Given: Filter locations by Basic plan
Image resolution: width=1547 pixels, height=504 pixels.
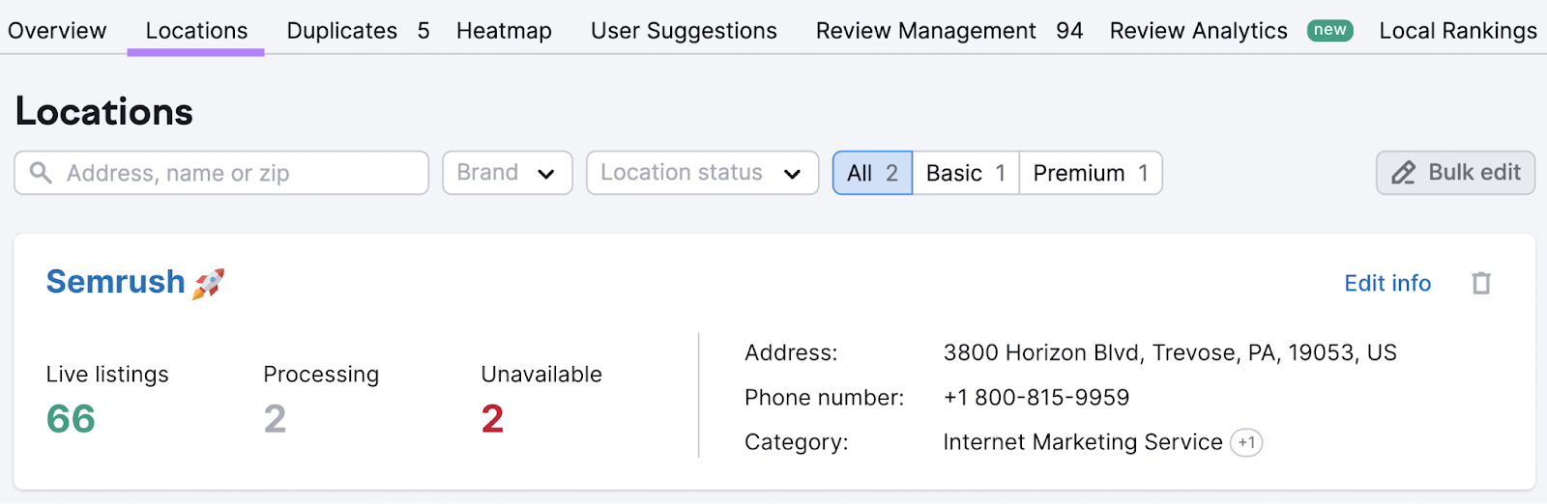Looking at the screenshot, I should pyautogui.click(x=965, y=173).
